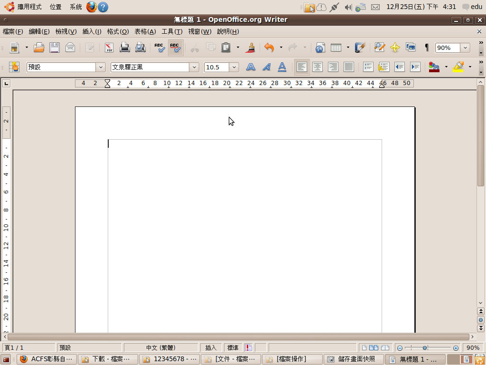Click inside the blank document page
This screenshot has width=486, height=365.
point(244,228)
